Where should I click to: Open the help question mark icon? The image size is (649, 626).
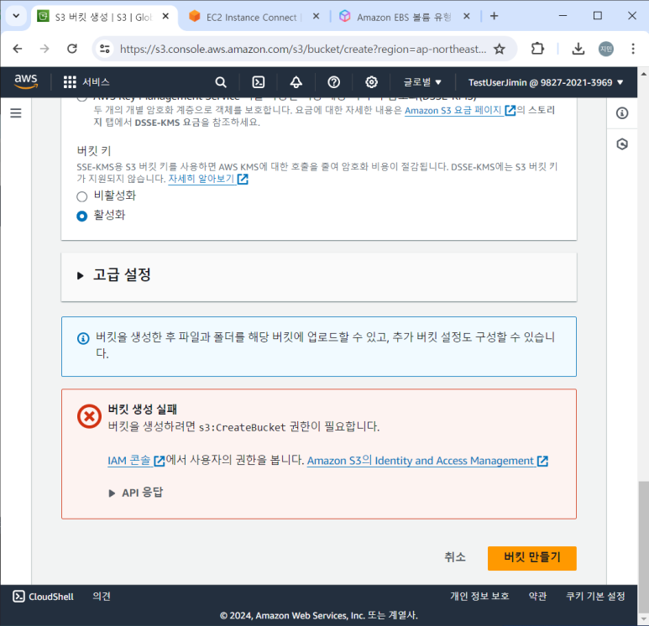click(x=333, y=82)
